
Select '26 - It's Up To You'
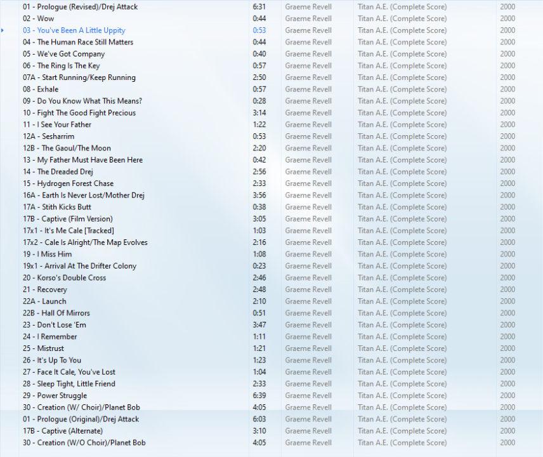52,361
